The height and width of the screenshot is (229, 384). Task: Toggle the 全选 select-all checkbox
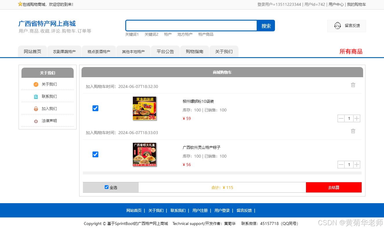[x=107, y=187]
